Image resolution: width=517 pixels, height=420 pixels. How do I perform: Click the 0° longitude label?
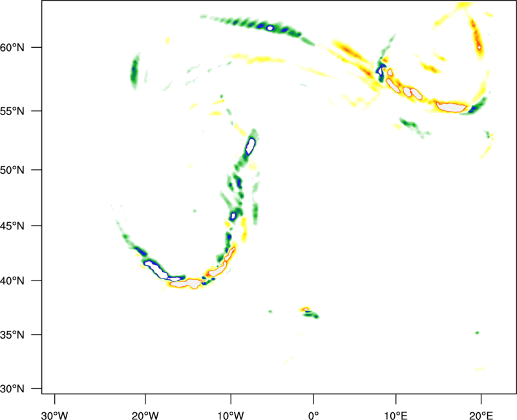tap(313, 415)
